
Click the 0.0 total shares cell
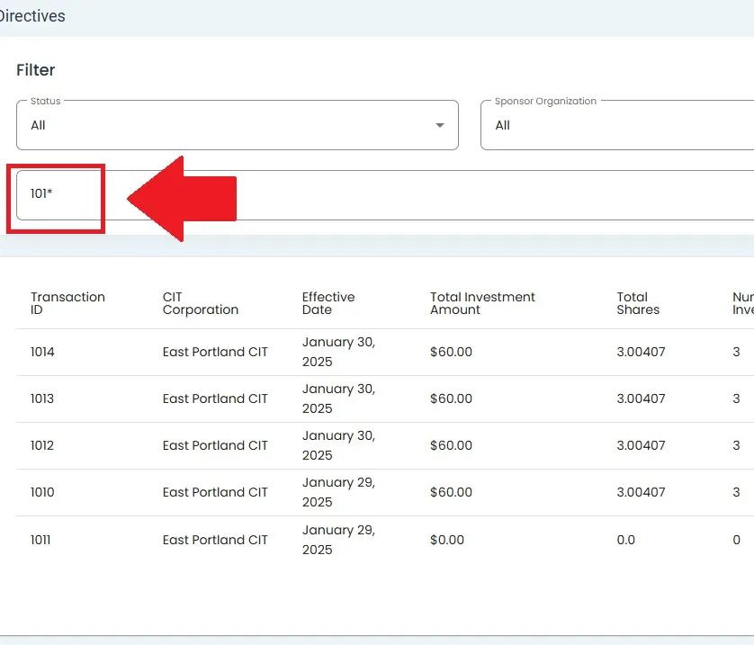[625, 540]
